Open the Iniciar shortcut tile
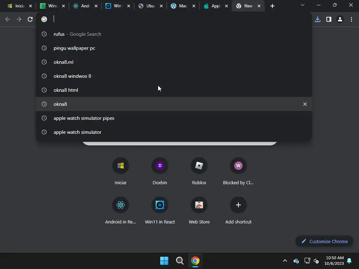 pyautogui.click(x=121, y=171)
